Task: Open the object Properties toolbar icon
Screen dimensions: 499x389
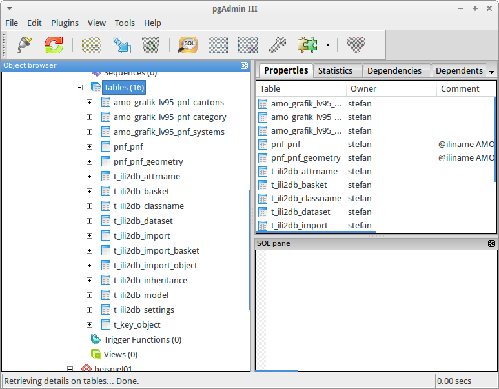Action: pos(92,45)
